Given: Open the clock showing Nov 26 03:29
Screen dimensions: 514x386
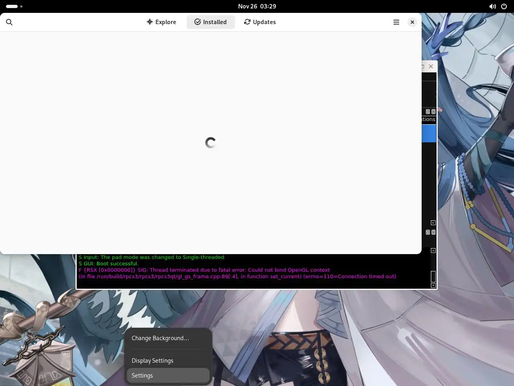Looking at the screenshot, I should point(257,6).
